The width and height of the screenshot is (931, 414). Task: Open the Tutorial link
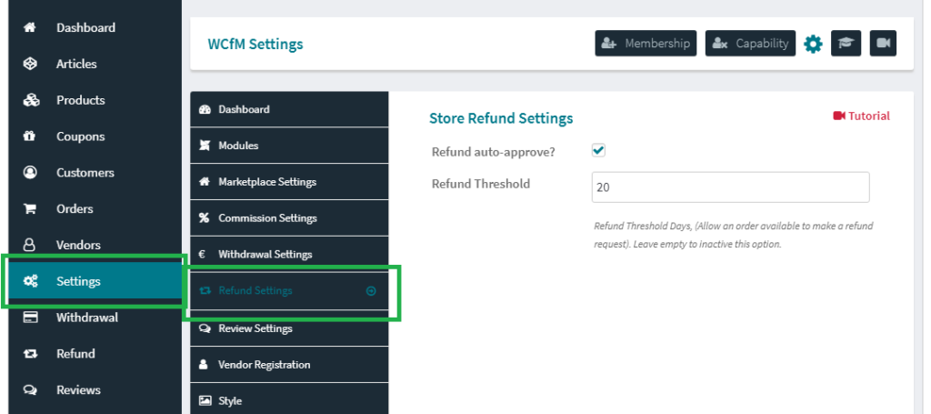(x=862, y=116)
